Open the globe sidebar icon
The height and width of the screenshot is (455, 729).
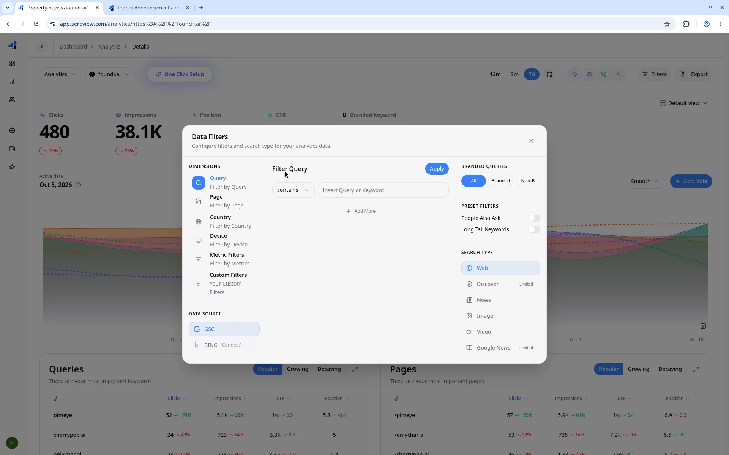click(x=12, y=130)
